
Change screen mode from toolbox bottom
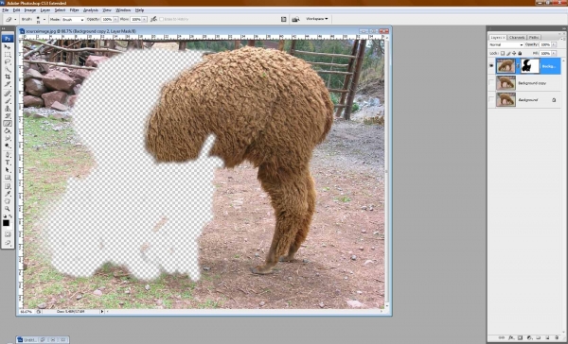[8, 243]
